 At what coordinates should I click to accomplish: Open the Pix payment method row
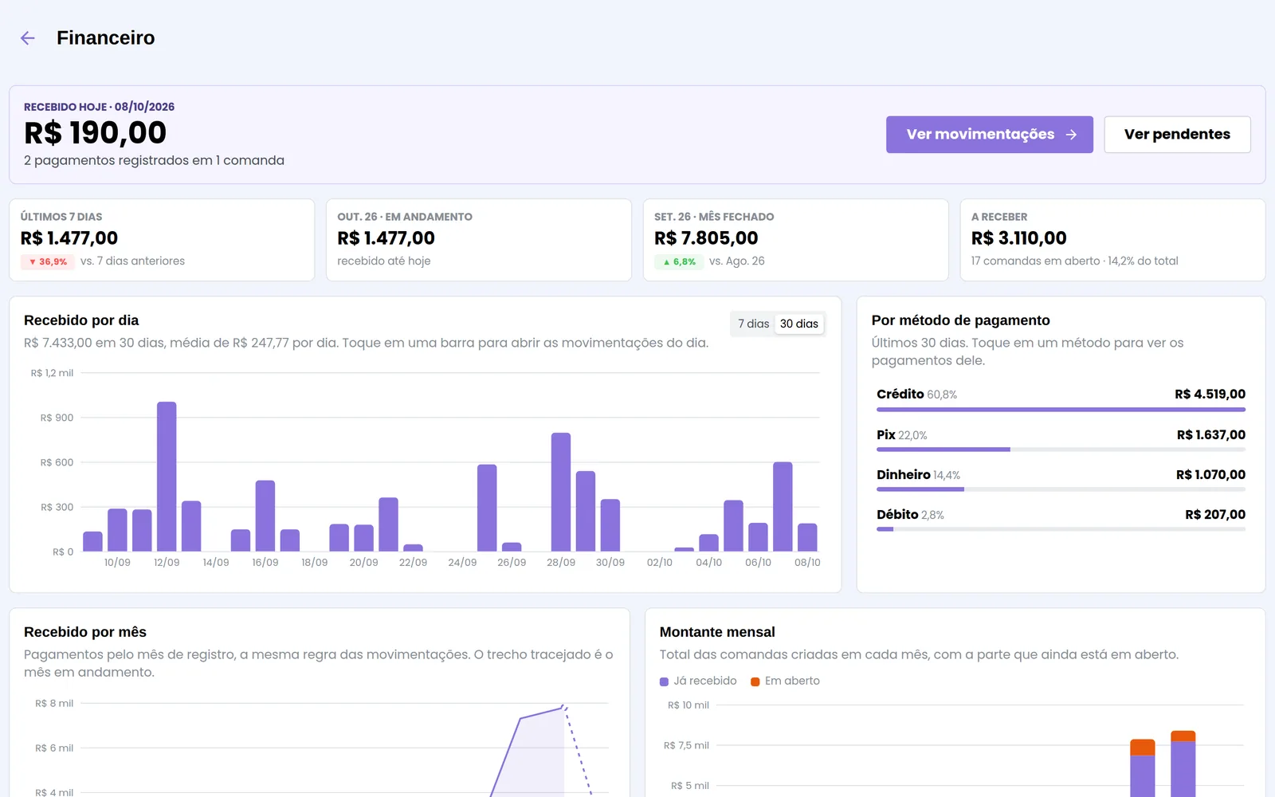[x=1061, y=440]
